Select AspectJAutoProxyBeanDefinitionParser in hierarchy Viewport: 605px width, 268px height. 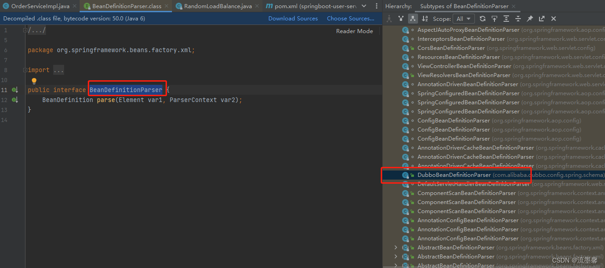point(468,30)
